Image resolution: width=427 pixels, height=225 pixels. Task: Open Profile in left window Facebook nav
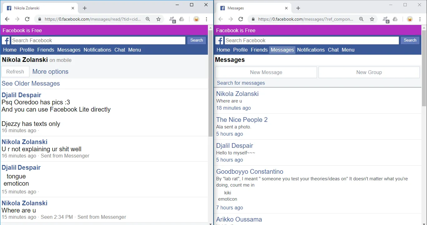point(27,50)
